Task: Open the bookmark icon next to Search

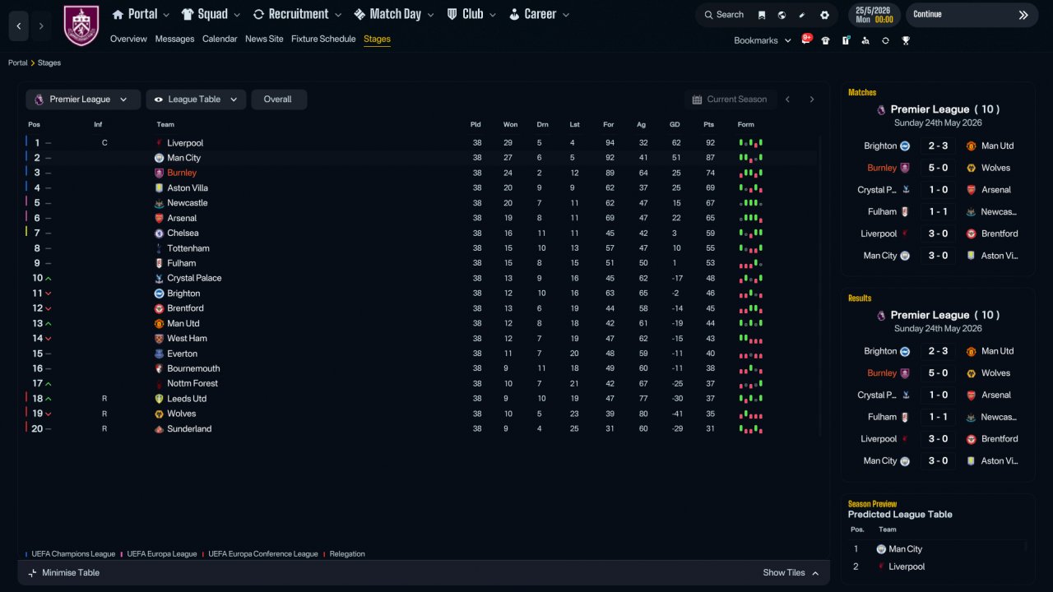Action: (762, 15)
